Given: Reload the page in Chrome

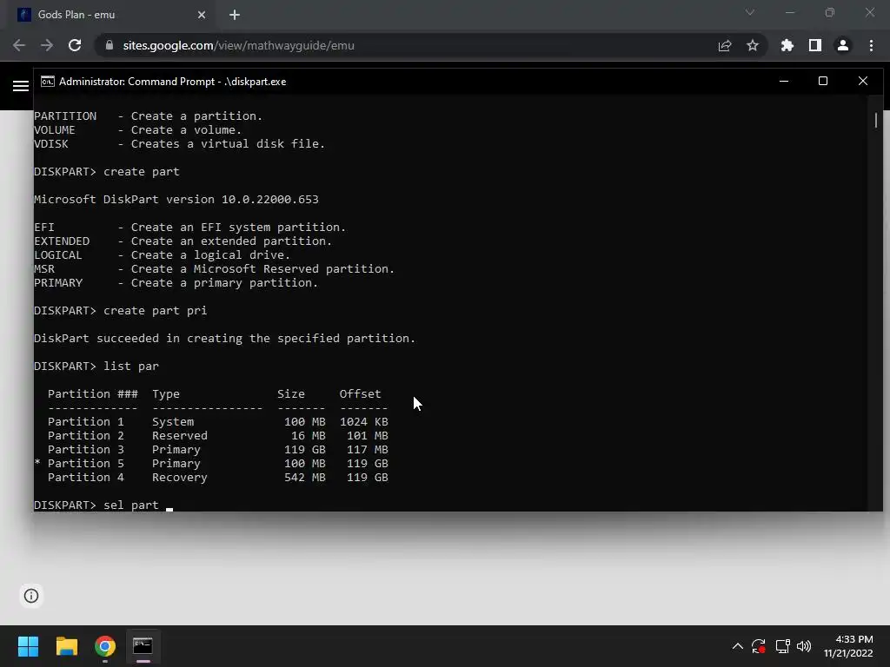Looking at the screenshot, I should point(75,45).
